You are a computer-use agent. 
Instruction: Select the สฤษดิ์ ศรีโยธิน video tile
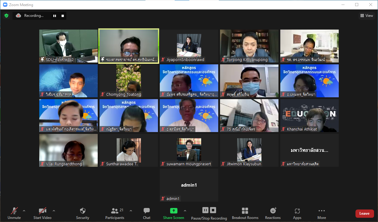[249, 81]
